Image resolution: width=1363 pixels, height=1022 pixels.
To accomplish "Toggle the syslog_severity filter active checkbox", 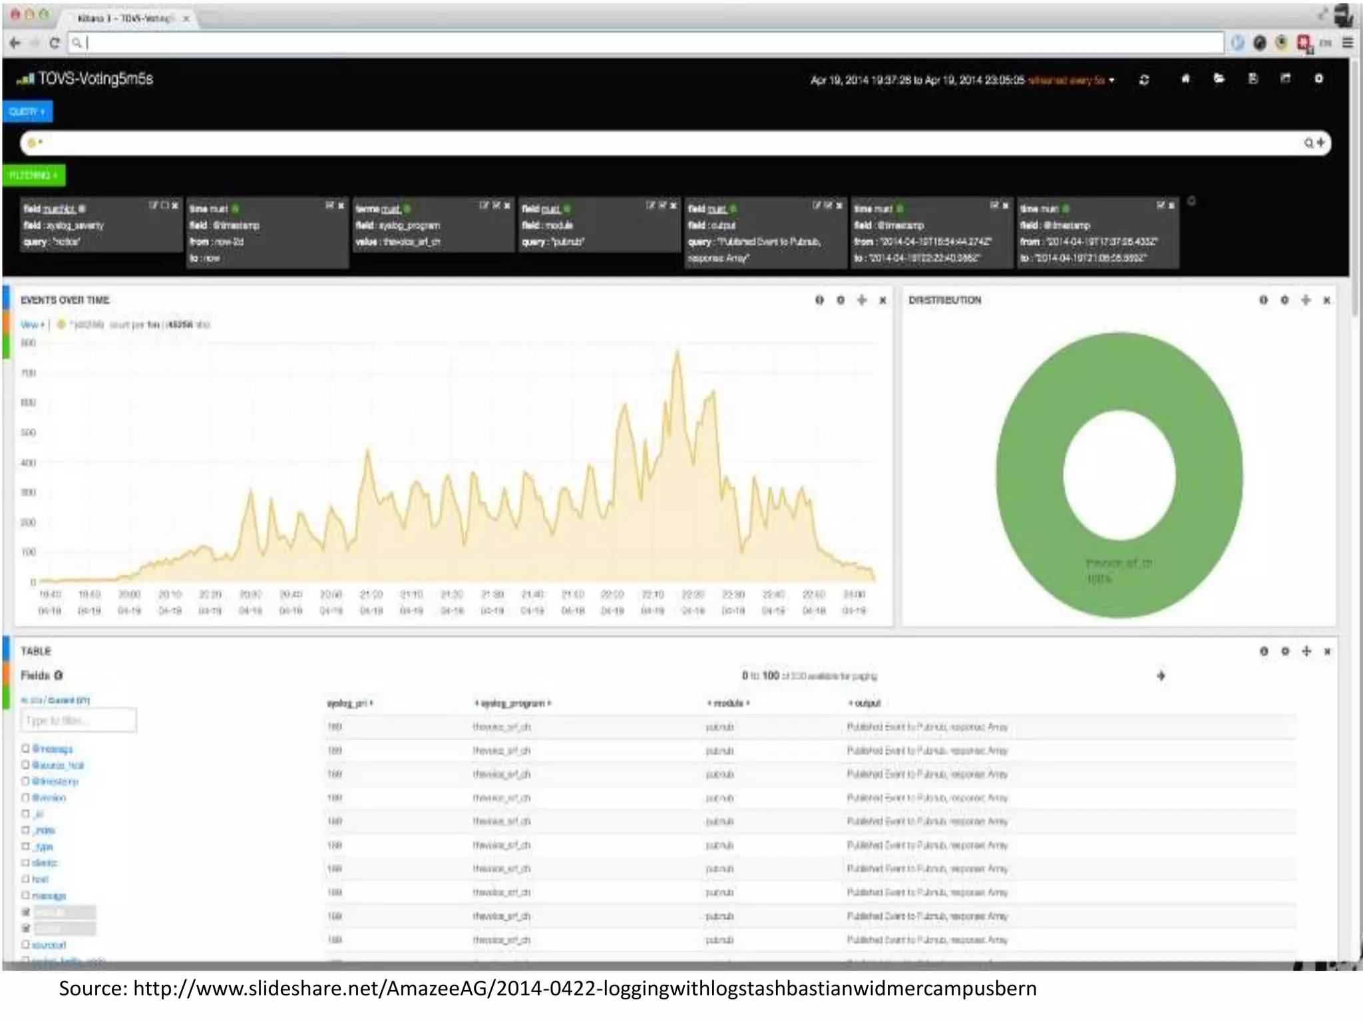I will tap(164, 206).
